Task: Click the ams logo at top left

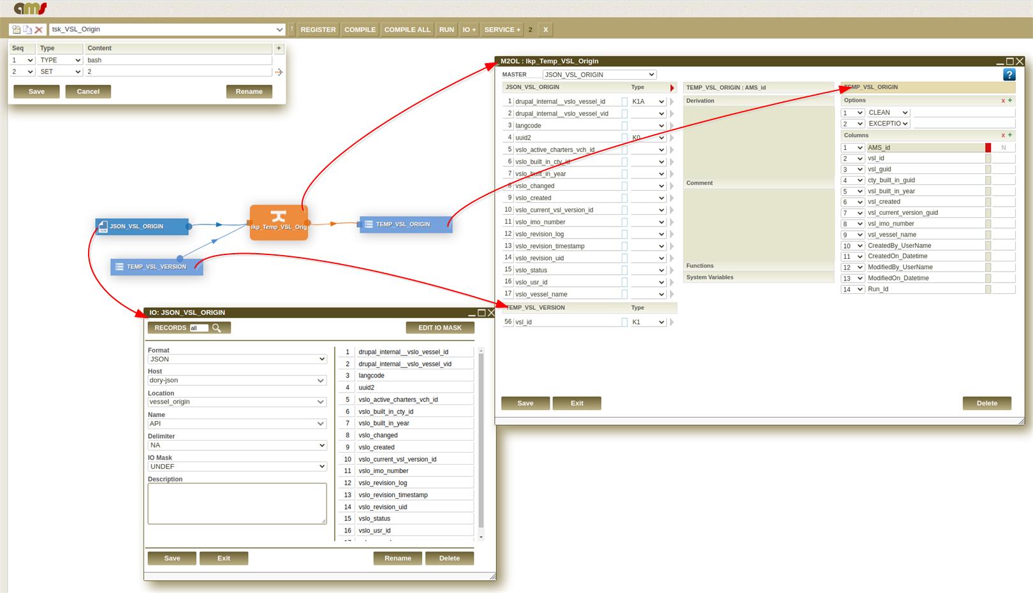Action: click(30, 8)
